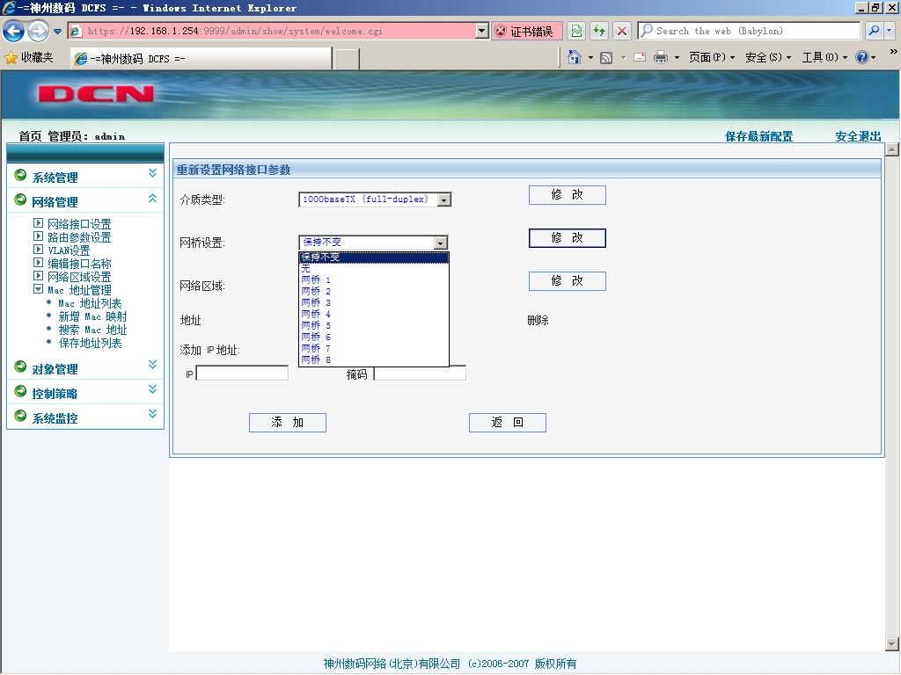
Task: Click the RSS feeds icon
Action: 605,57
